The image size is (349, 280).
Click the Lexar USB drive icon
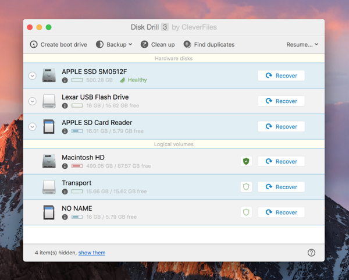click(49, 101)
